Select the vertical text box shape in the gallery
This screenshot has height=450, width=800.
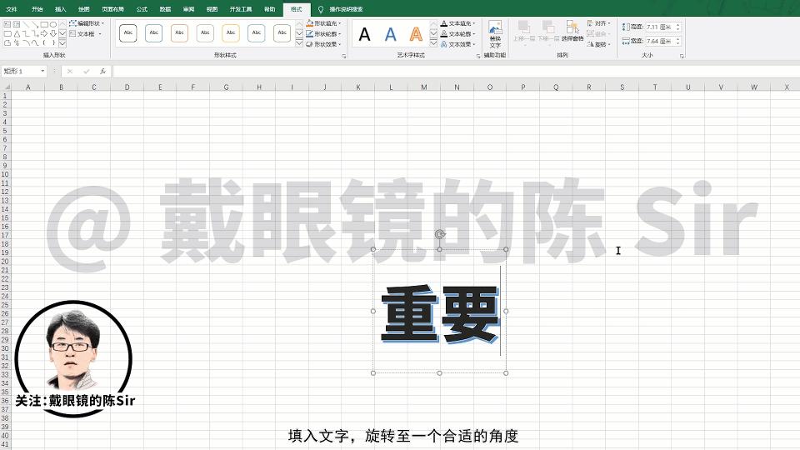coord(17,24)
